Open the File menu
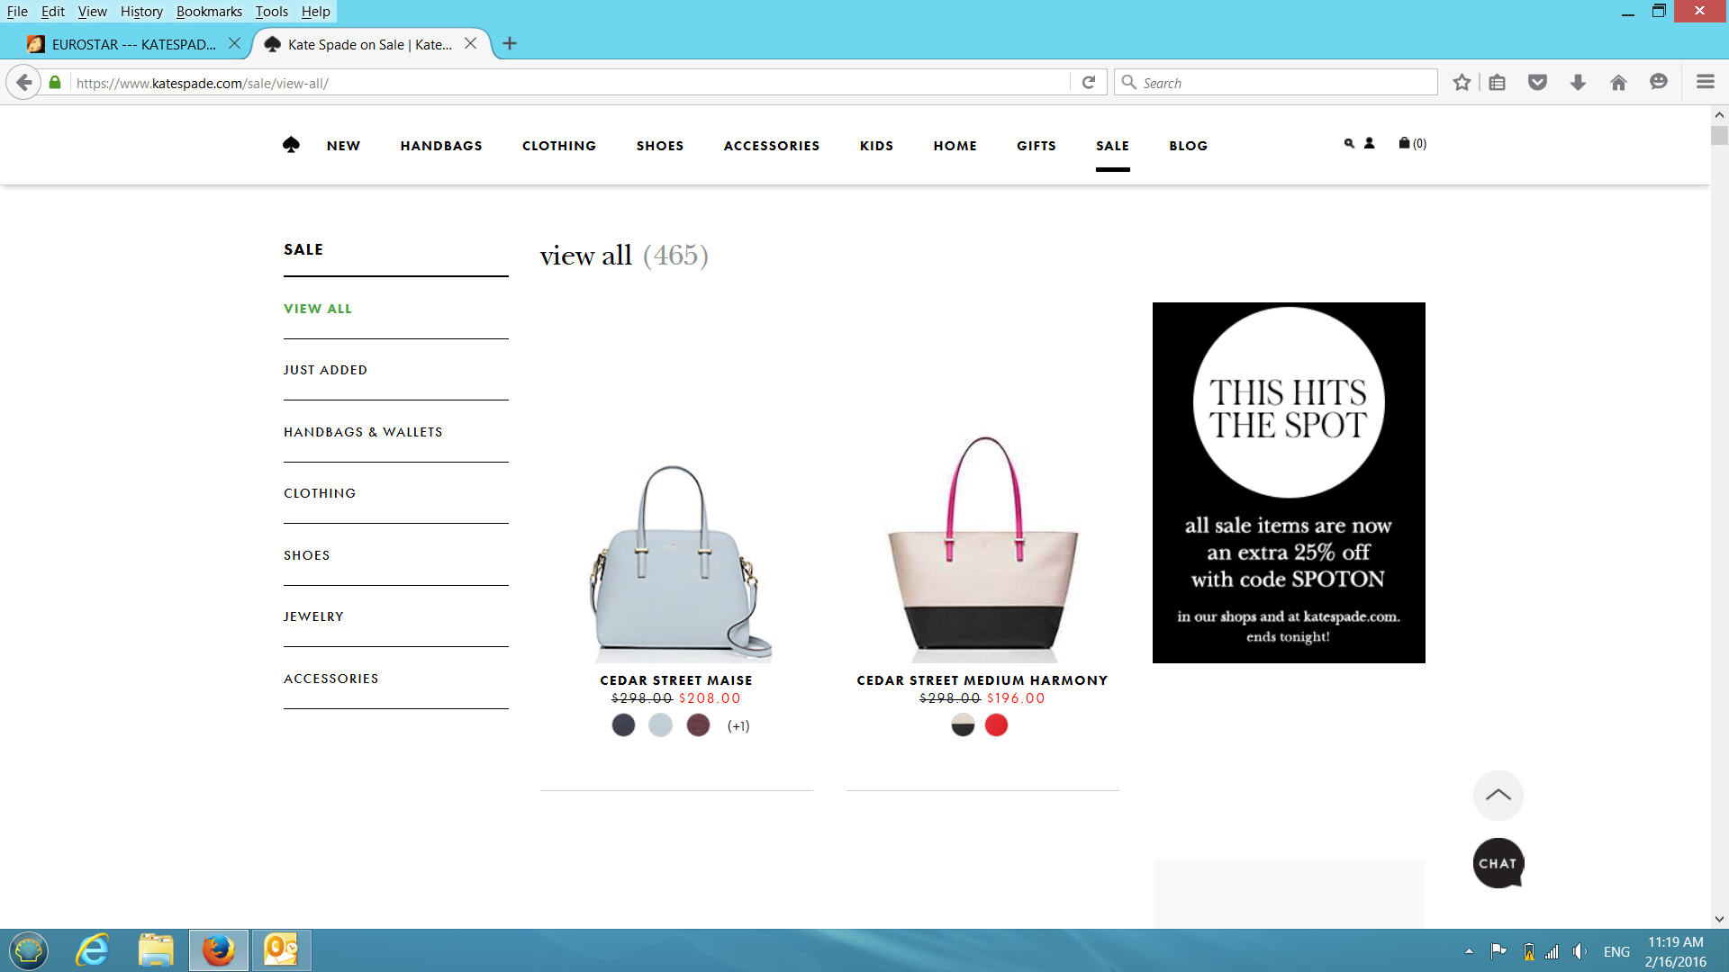The image size is (1729, 972). pyautogui.click(x=17, y=12)
